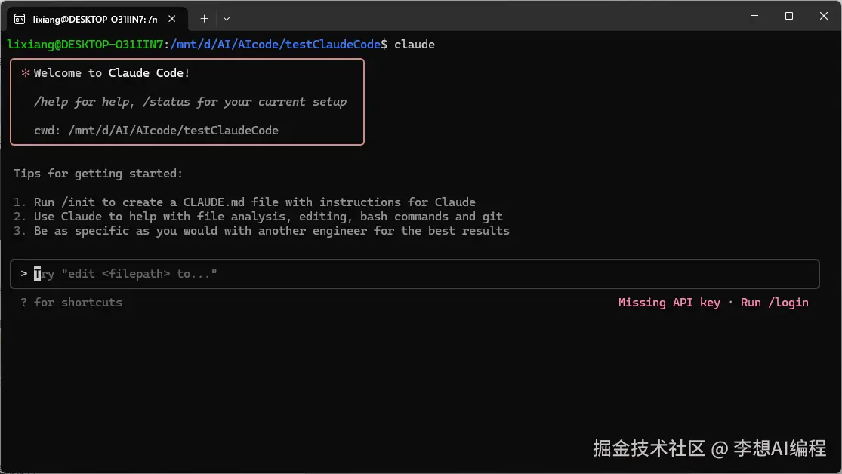Click the 'Welcome to Claude Code!' heading
This screenshot has width=842, height=474.
(x=112, y=73)
